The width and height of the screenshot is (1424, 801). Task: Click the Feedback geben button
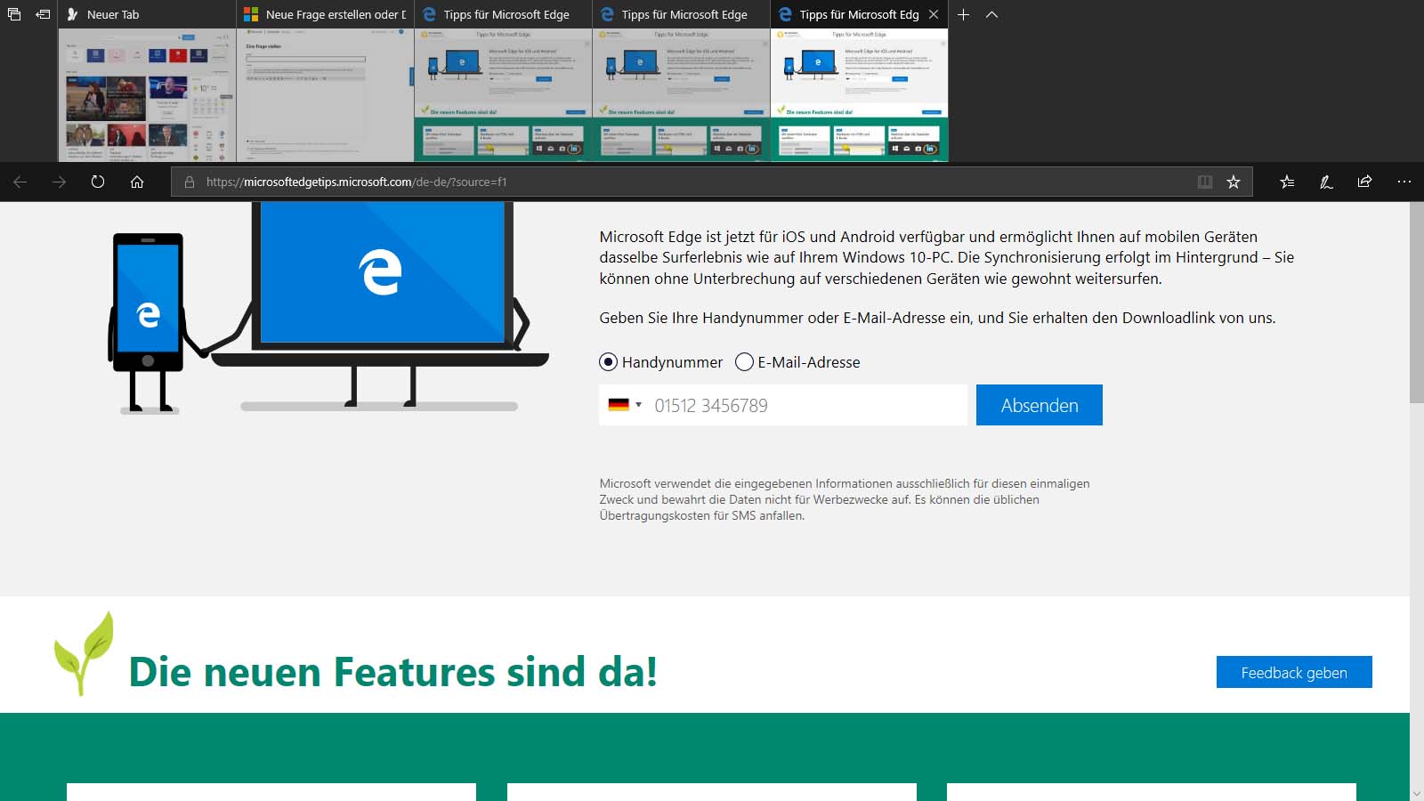(x=1294, y=673)
